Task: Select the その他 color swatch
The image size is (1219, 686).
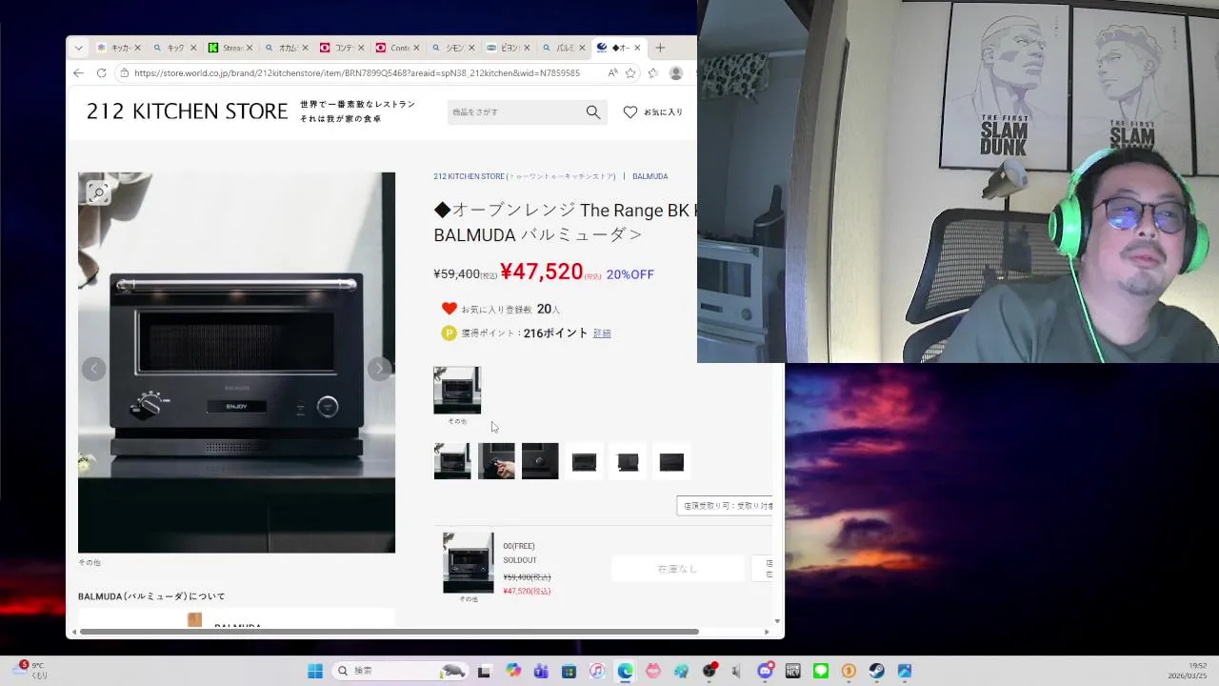Action: click(457, 391)
